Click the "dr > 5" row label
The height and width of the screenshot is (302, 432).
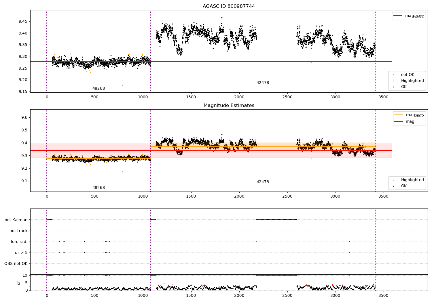click(21, 253)
